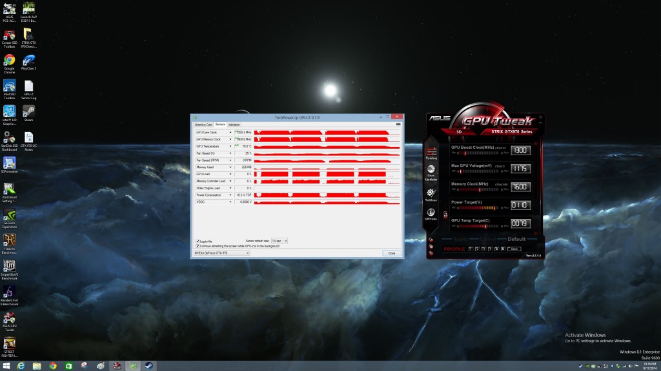
Task: Open NVIDIA GeForce GTX 970 device dropdown
Action: (x=221, y=253)
